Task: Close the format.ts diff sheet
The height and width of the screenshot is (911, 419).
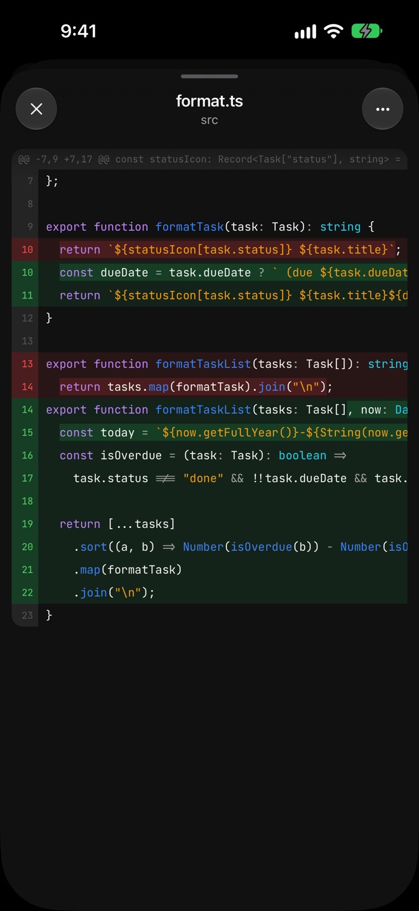Action: 36,109
